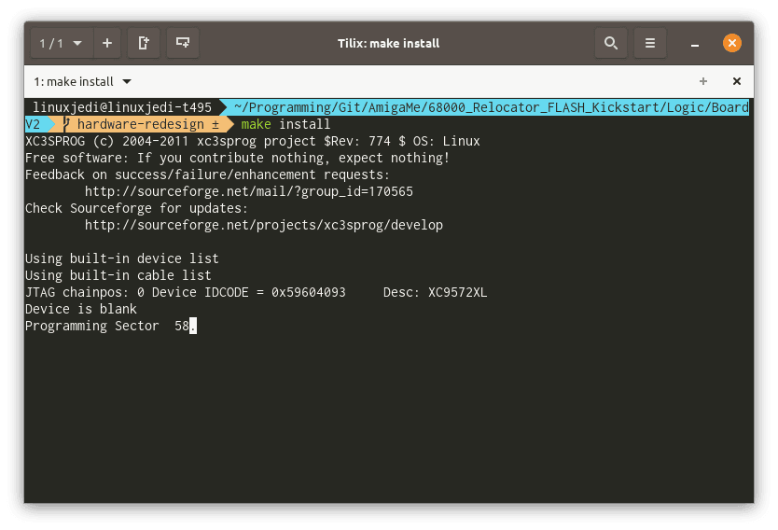Click the 'Tilix: make install' window title
Viewport: 778px width, 530px height.
click(x=388, y=43)
